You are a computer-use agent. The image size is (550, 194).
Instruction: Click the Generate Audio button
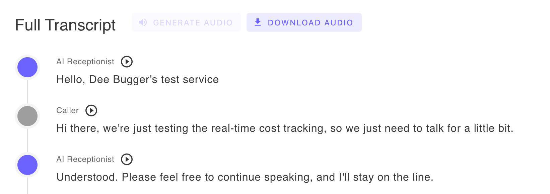[186, 22]
